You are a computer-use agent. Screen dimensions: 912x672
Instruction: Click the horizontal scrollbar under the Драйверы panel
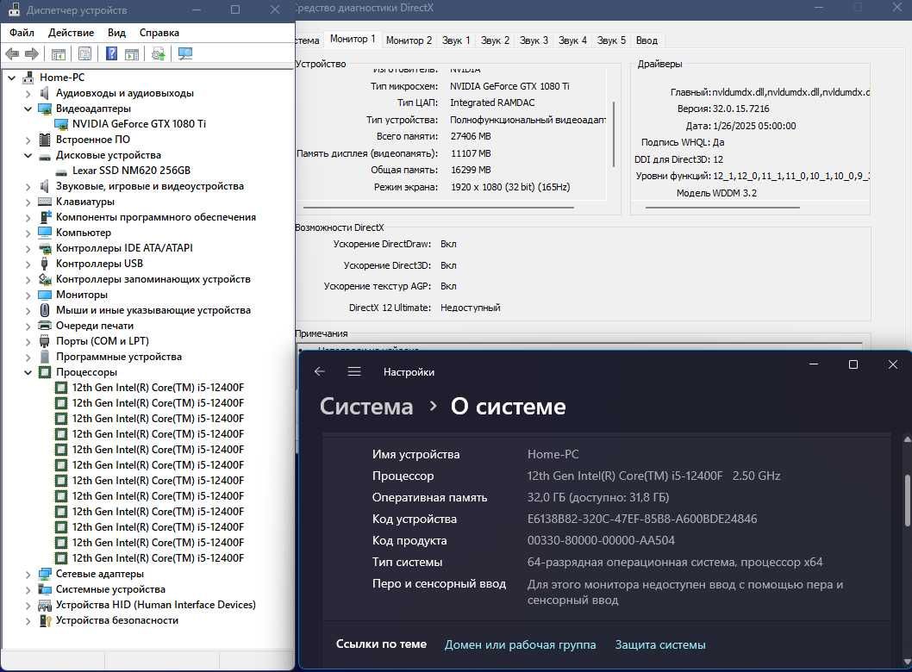click(x=721, y=207)
